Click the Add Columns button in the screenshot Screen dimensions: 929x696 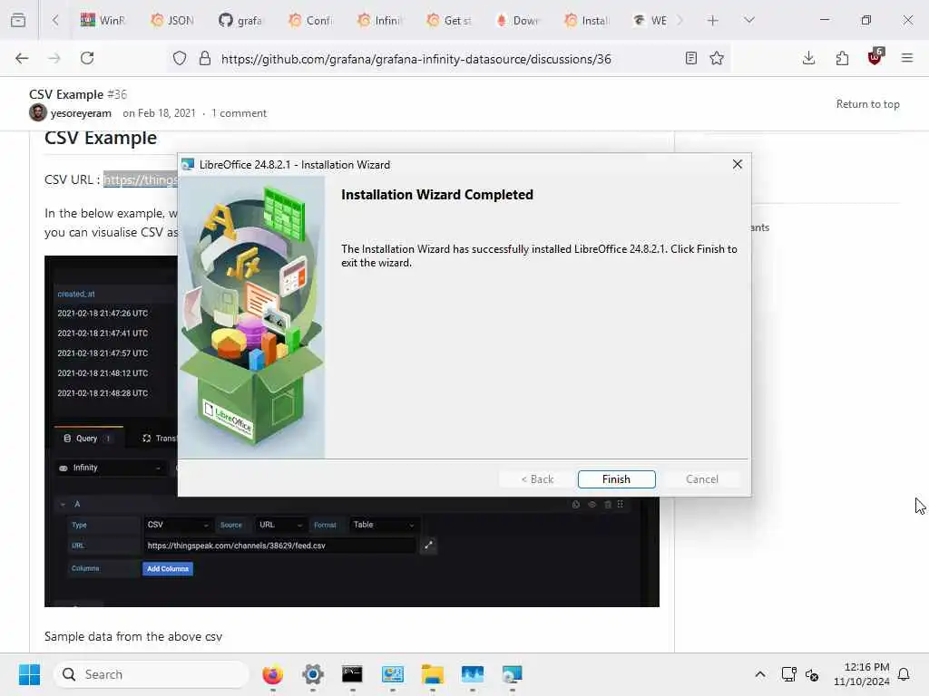(168, 569)
